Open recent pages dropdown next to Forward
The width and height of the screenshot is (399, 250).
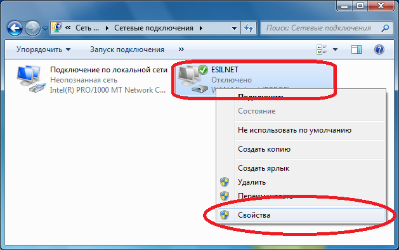(45, 29)
